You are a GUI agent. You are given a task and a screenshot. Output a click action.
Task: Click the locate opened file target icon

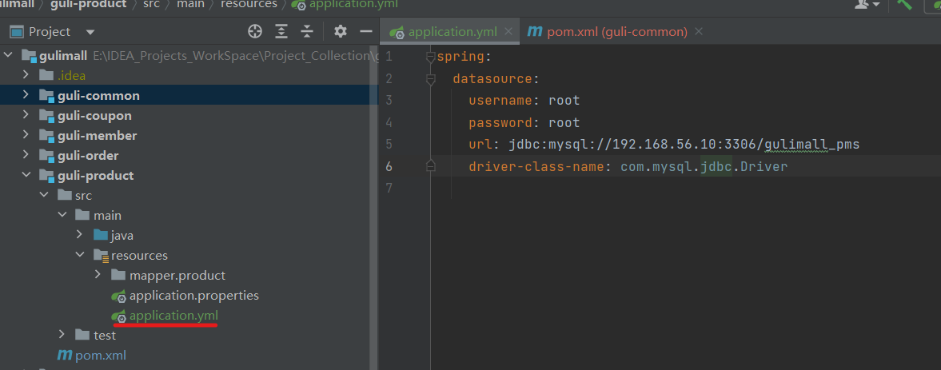(x=255, y=32)
